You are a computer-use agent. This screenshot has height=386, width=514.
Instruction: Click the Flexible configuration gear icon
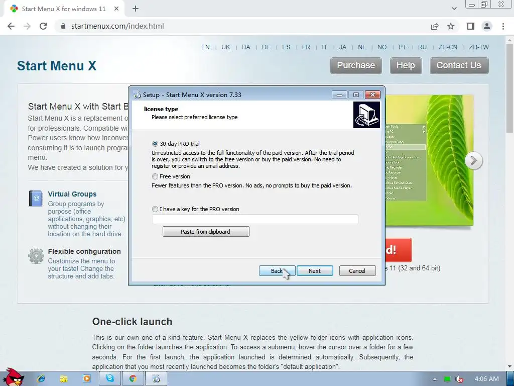point(36,256)
